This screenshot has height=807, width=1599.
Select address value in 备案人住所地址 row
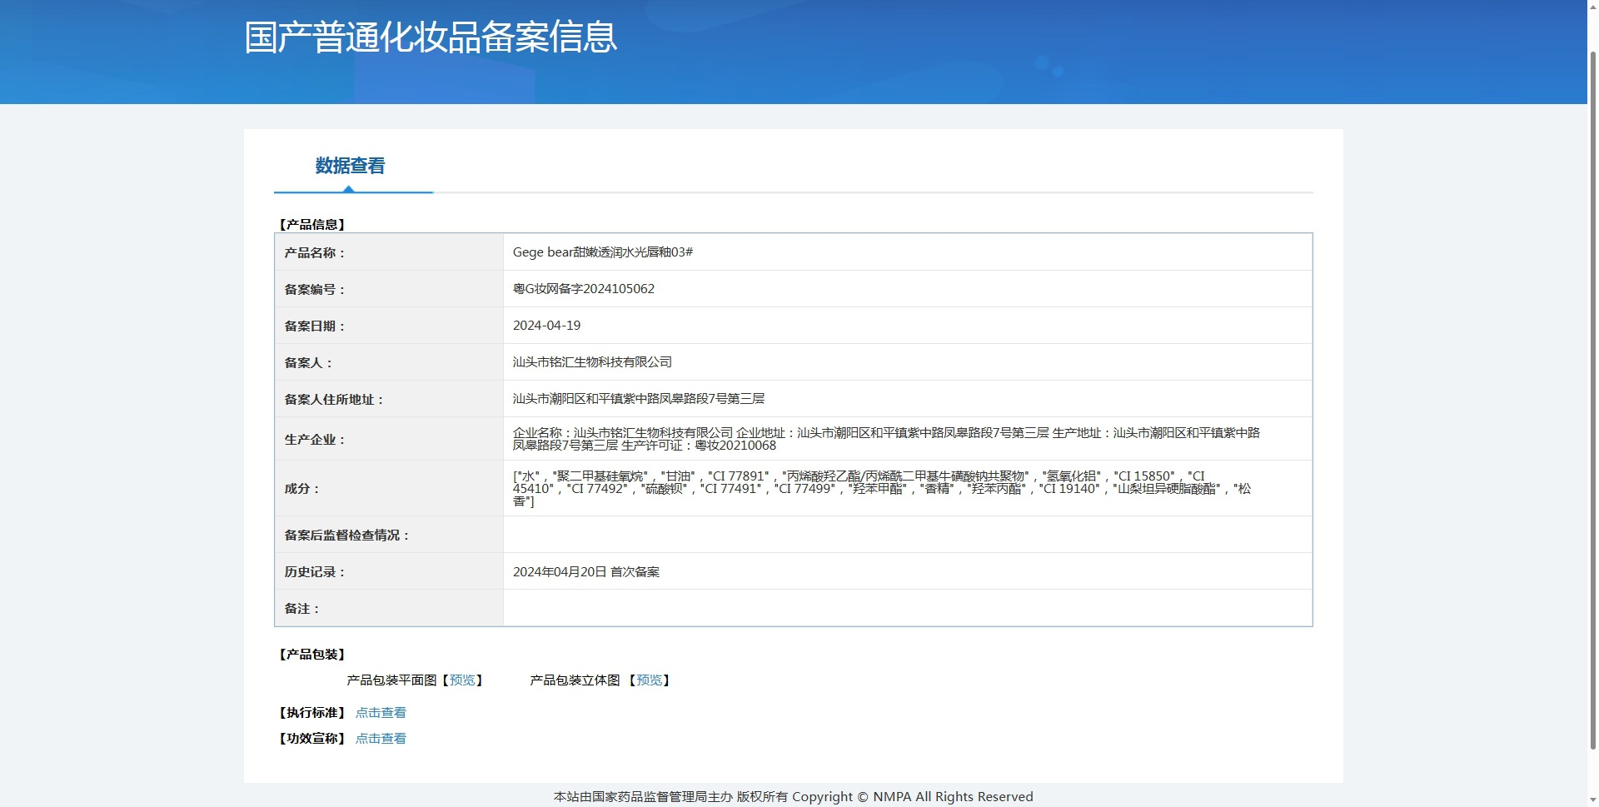tap(639, 399)
